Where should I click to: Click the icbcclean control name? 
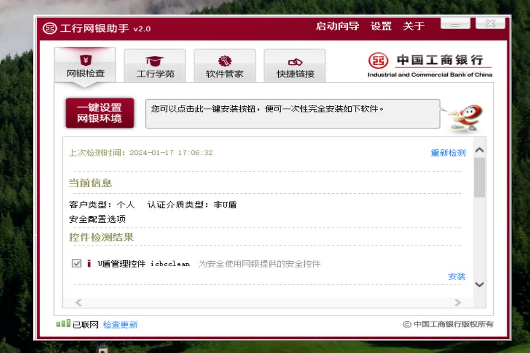click(170, 264)
